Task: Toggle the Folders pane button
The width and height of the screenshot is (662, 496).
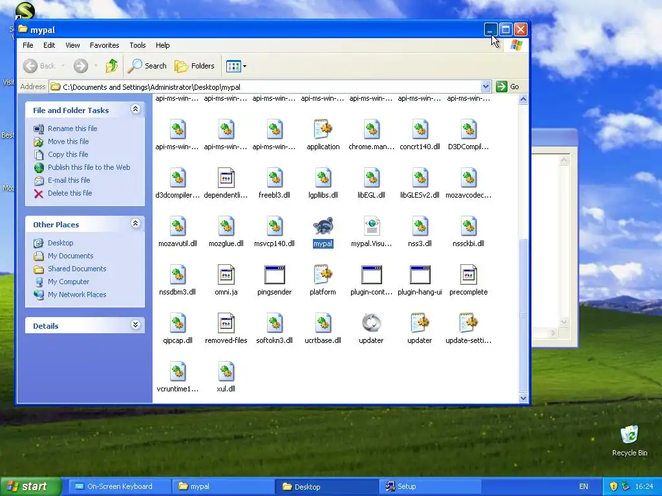Action: point(195,66)
